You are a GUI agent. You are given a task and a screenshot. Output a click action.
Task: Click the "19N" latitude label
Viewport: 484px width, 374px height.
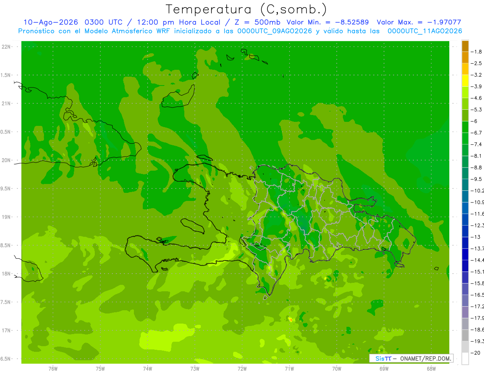click(x=6, y=217)
